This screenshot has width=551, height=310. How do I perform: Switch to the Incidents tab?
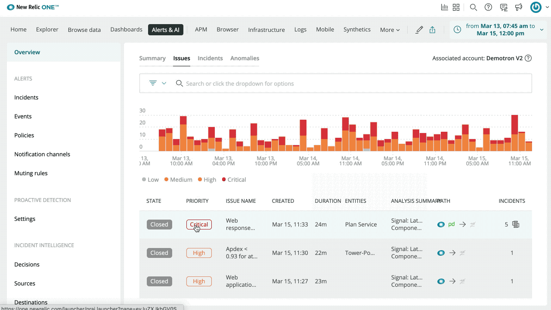pos(210,58)
